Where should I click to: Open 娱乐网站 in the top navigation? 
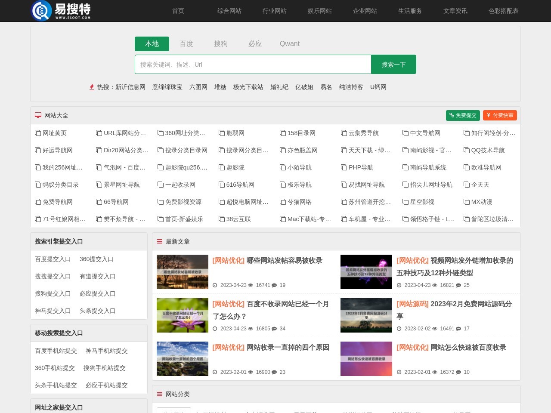coord(320,11)
